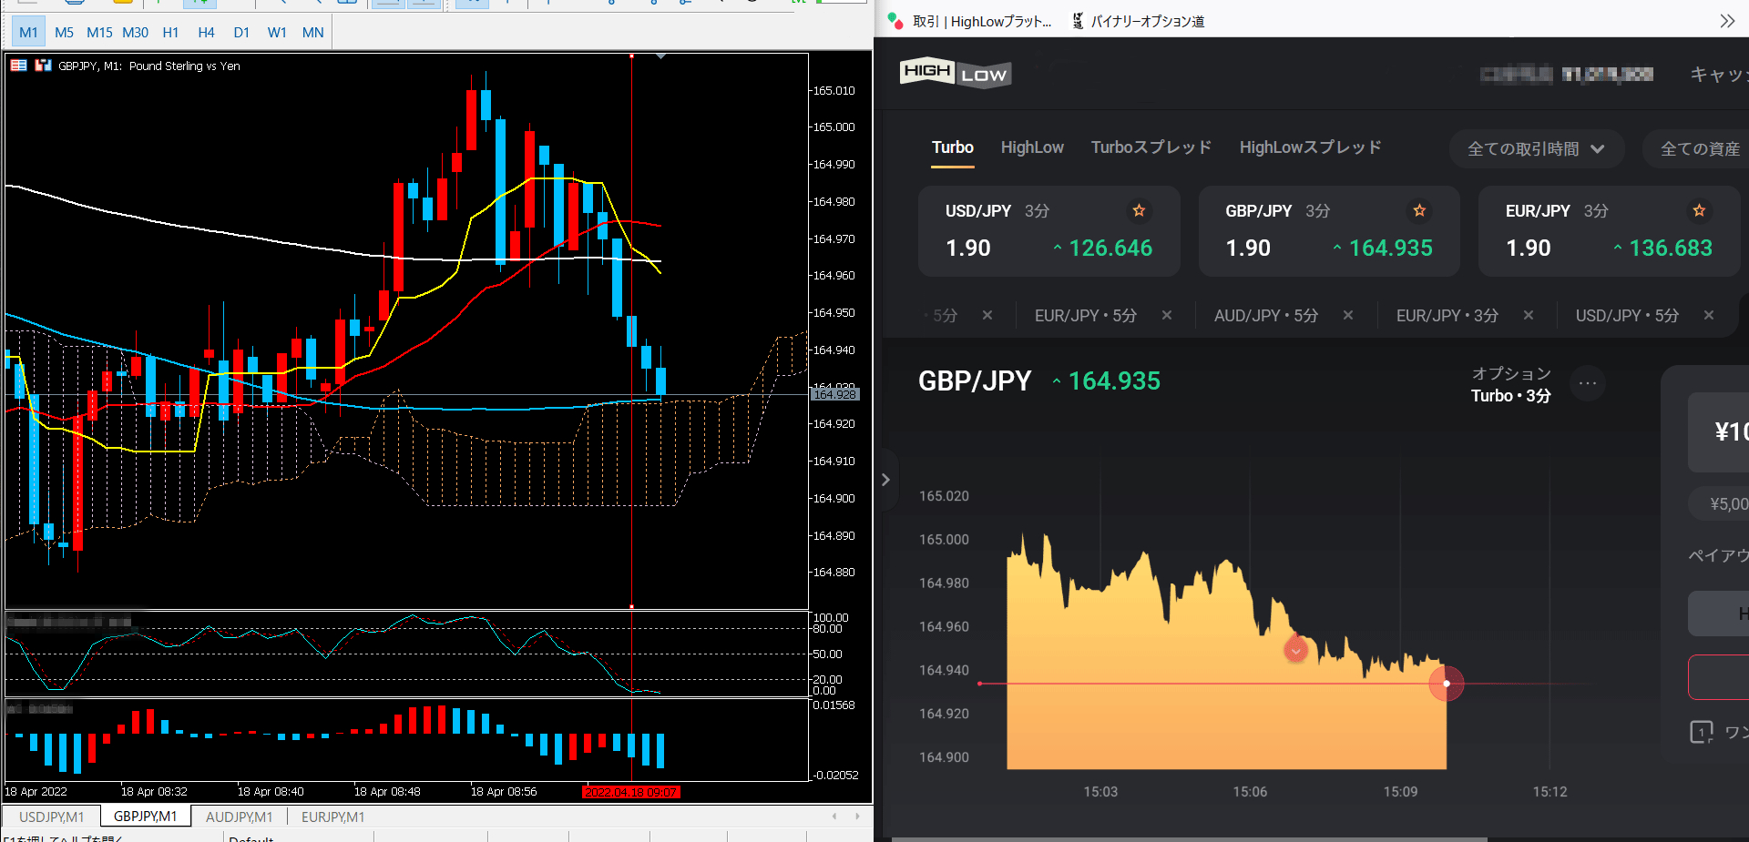
Task: Click the grey High button above Low
Action: (1719, 614)
